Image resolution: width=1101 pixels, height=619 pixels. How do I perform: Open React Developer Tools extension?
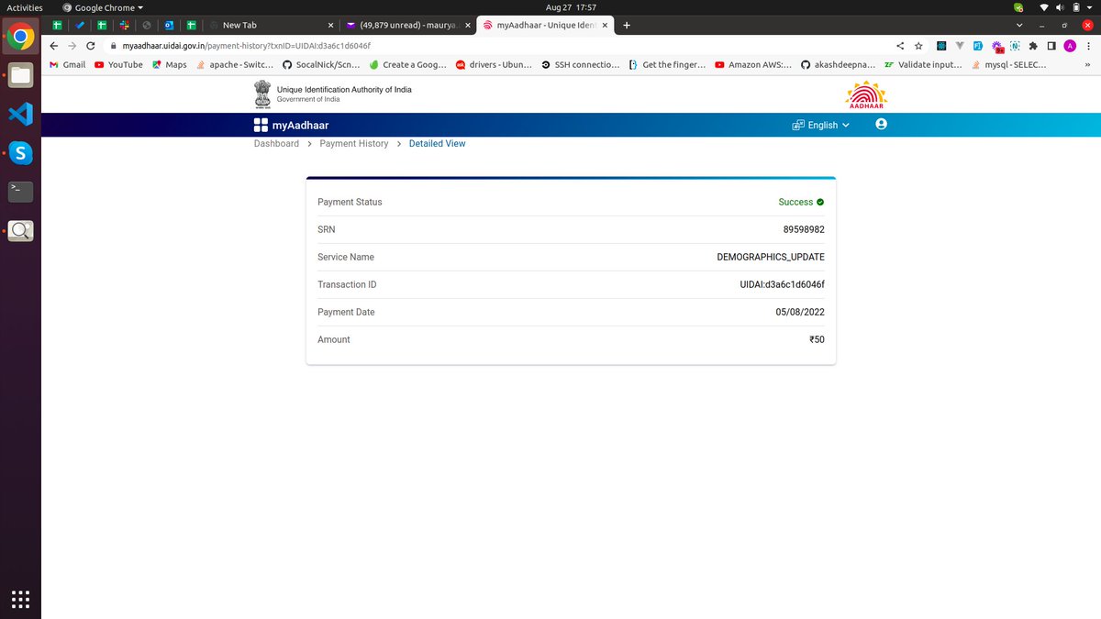(x=941, y=45)
